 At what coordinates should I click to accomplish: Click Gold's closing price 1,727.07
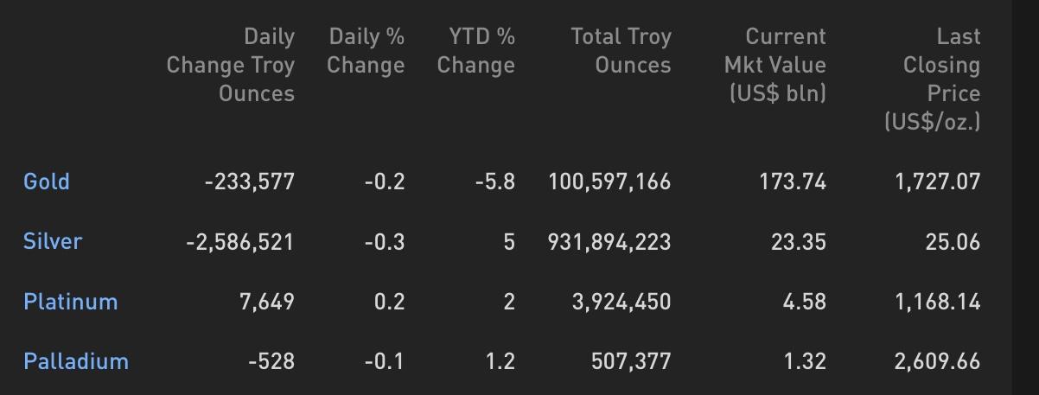pos(938,182)
